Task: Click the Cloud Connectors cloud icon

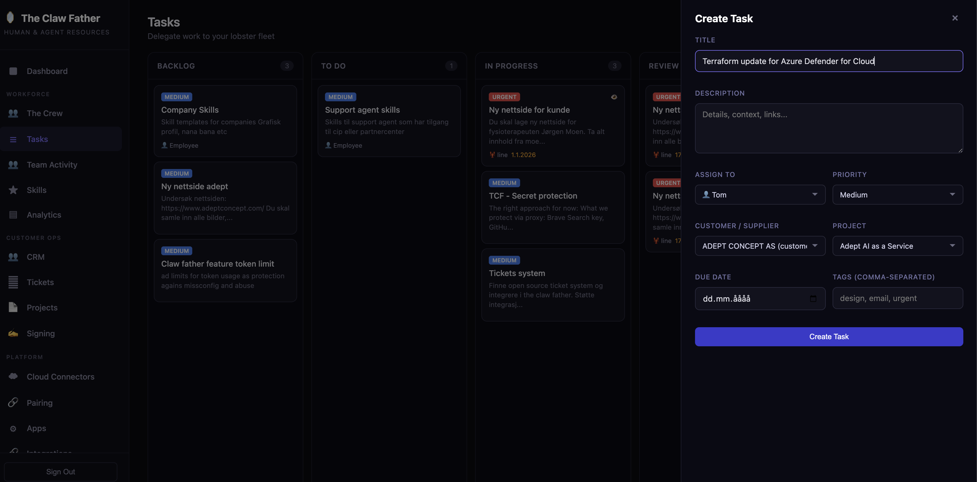Action: coord(13,376)
